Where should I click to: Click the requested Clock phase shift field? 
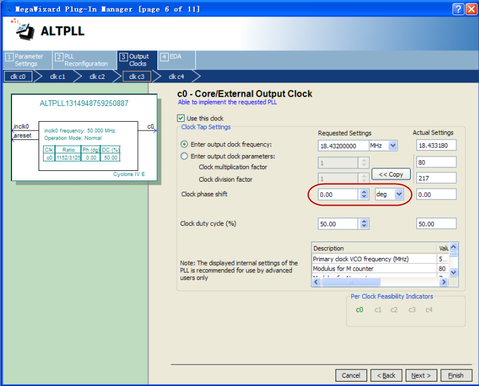point(338,194)
